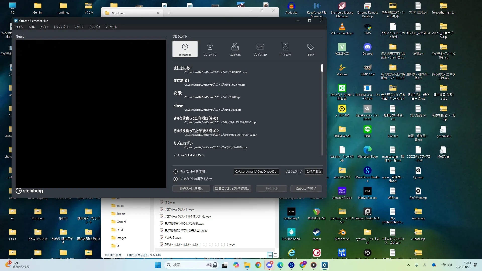Select 既定の場所を使用 radio button

[x=175, y=171]
